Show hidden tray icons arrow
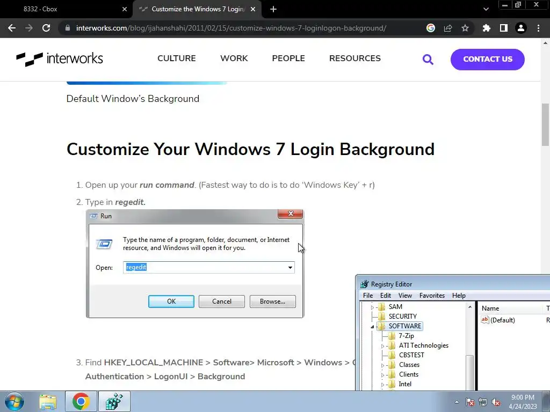Viewport: 550px width, 412px height. (457, 402)
